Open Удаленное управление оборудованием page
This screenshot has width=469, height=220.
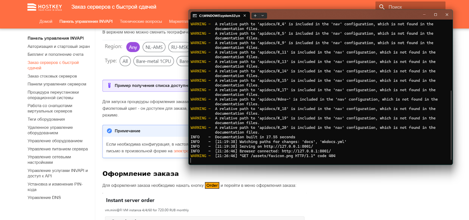(x=50, y=130)
